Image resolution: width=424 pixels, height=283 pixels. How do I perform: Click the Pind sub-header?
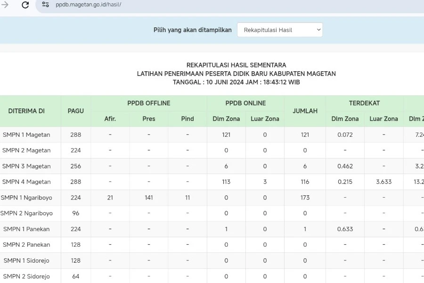[188, 118]
